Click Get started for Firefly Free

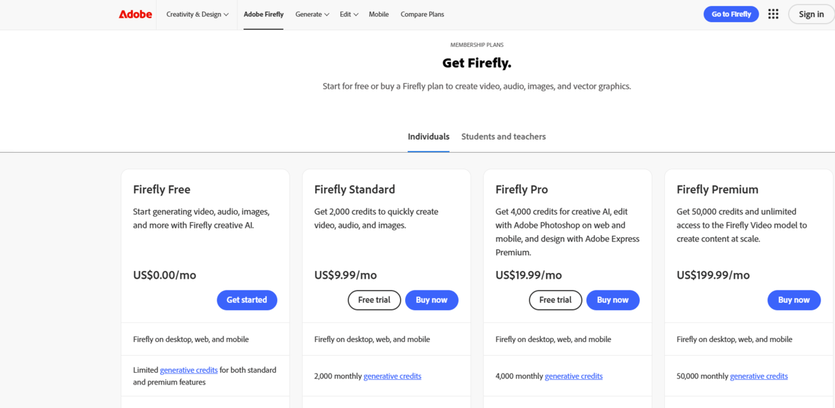[x=247, y=300]
